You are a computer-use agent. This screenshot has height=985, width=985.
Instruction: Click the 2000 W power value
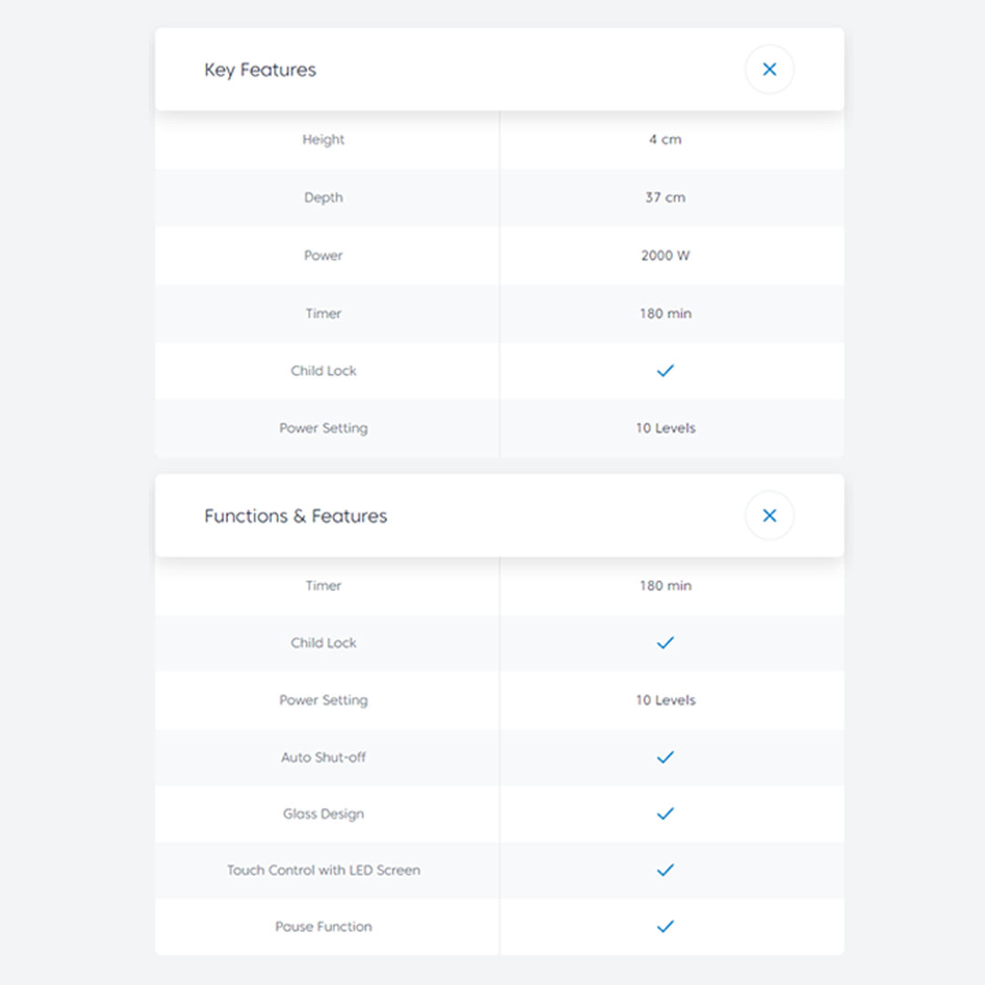(665, 255)
